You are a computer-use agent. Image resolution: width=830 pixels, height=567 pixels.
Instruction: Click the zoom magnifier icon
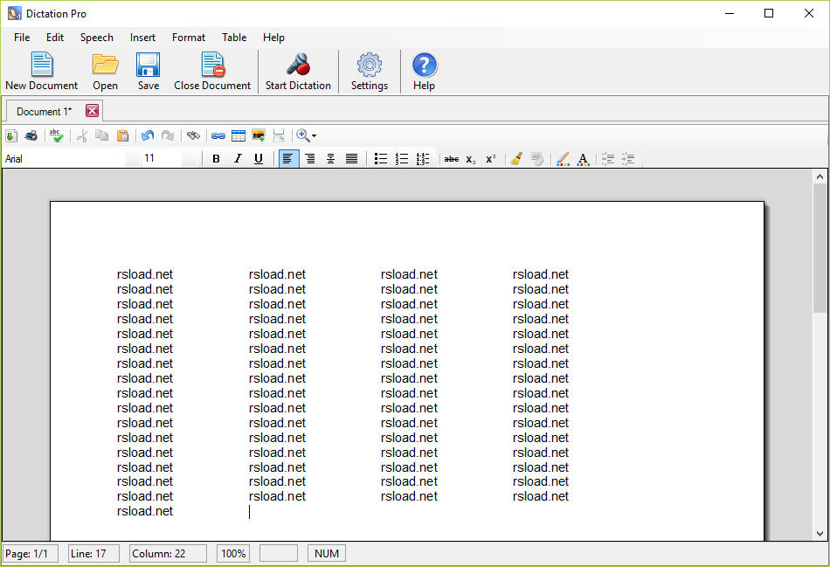click(303, 135)
